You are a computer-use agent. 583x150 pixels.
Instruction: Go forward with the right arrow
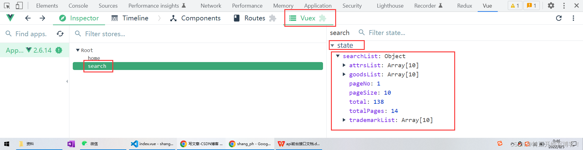pos(42,18)
